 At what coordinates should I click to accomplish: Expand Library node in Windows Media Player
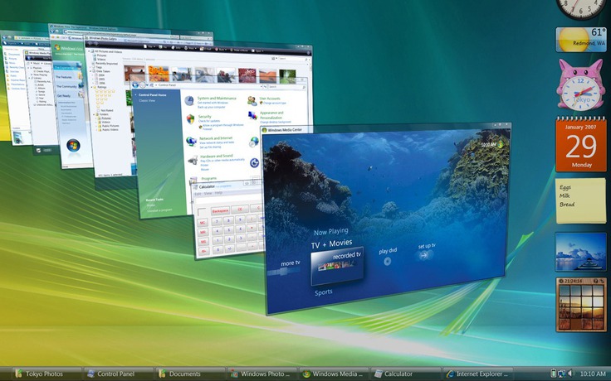[x=30, y=78]
